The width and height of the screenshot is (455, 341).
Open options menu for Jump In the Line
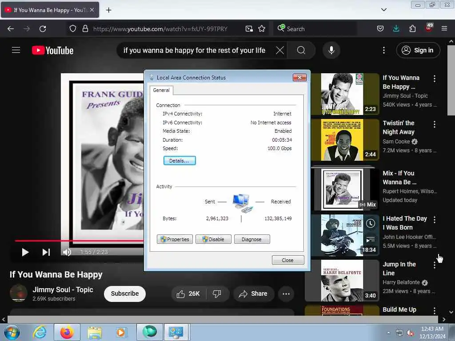point(435,265)
